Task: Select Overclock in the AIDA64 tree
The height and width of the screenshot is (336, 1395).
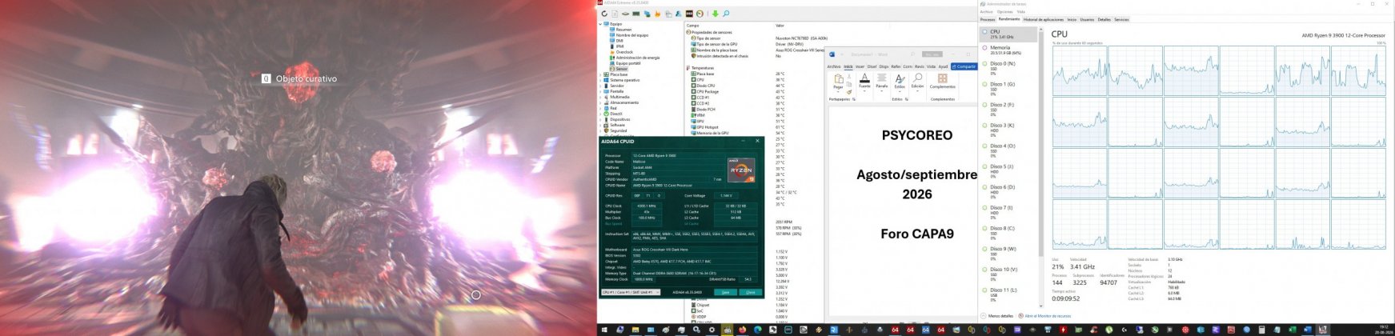Action: pyautogui.click(x=625, y=52)
